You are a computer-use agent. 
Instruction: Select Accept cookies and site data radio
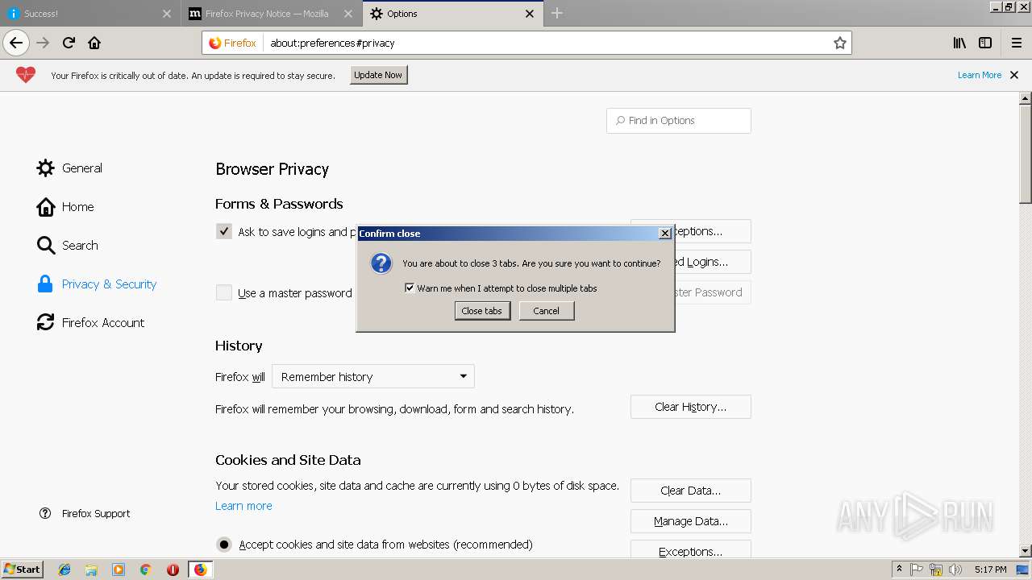(x=224, y=545)
